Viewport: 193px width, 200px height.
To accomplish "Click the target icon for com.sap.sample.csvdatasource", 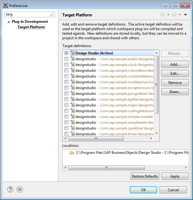I will tap(72, 82).
